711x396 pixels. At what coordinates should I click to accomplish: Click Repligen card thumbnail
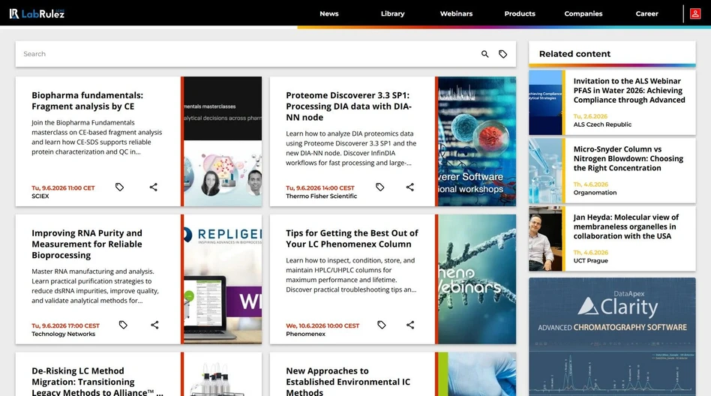tap(223, 280)
